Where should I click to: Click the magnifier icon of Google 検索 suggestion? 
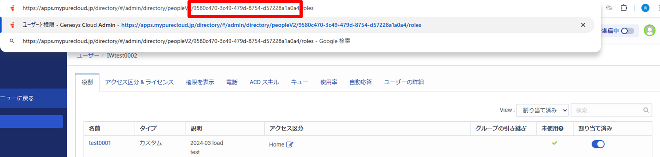(x=12, y=41)
